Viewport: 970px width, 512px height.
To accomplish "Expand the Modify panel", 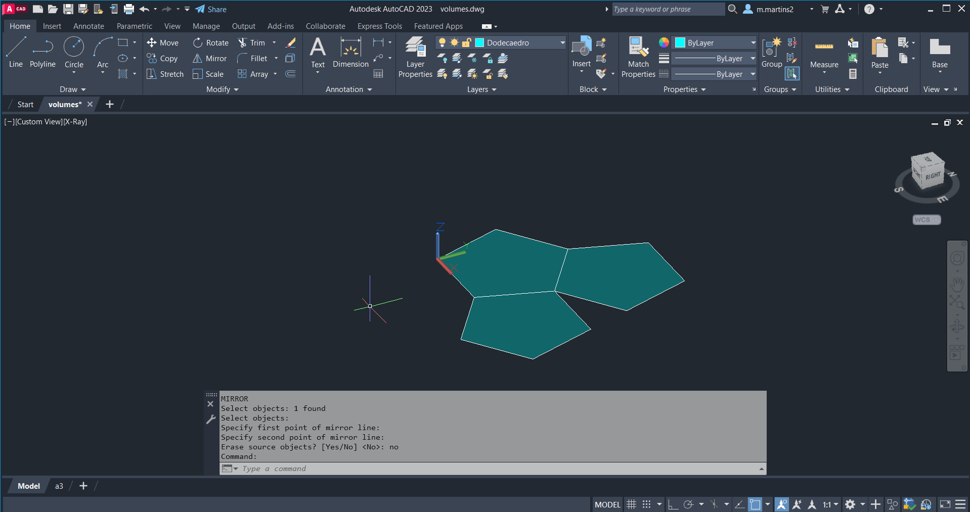I will (x=222, y=89).
